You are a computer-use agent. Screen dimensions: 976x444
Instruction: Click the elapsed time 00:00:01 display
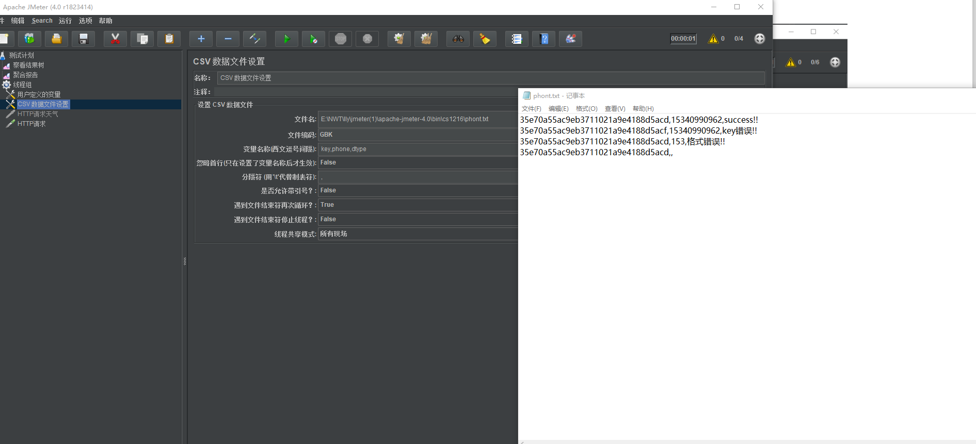683,39
